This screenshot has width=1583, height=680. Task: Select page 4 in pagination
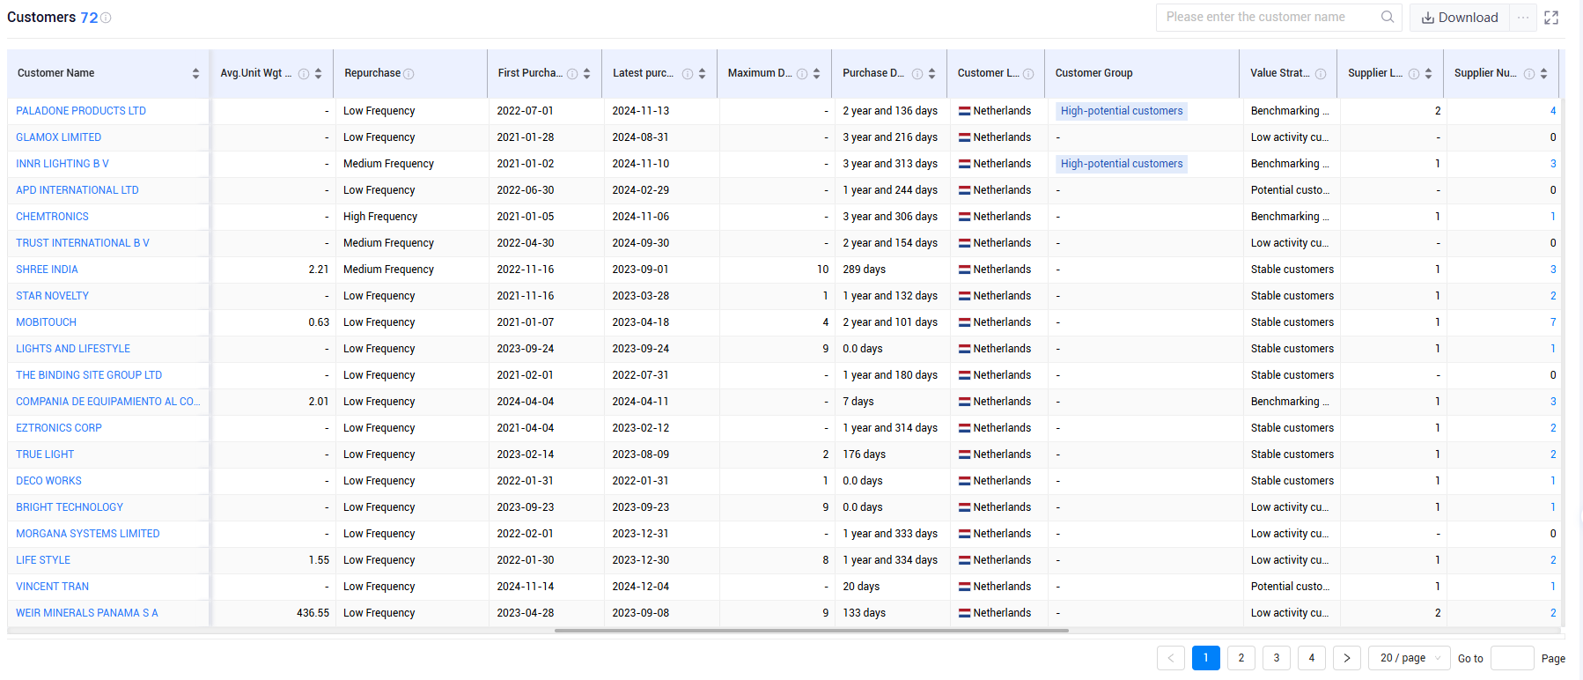pos(1312,658)
